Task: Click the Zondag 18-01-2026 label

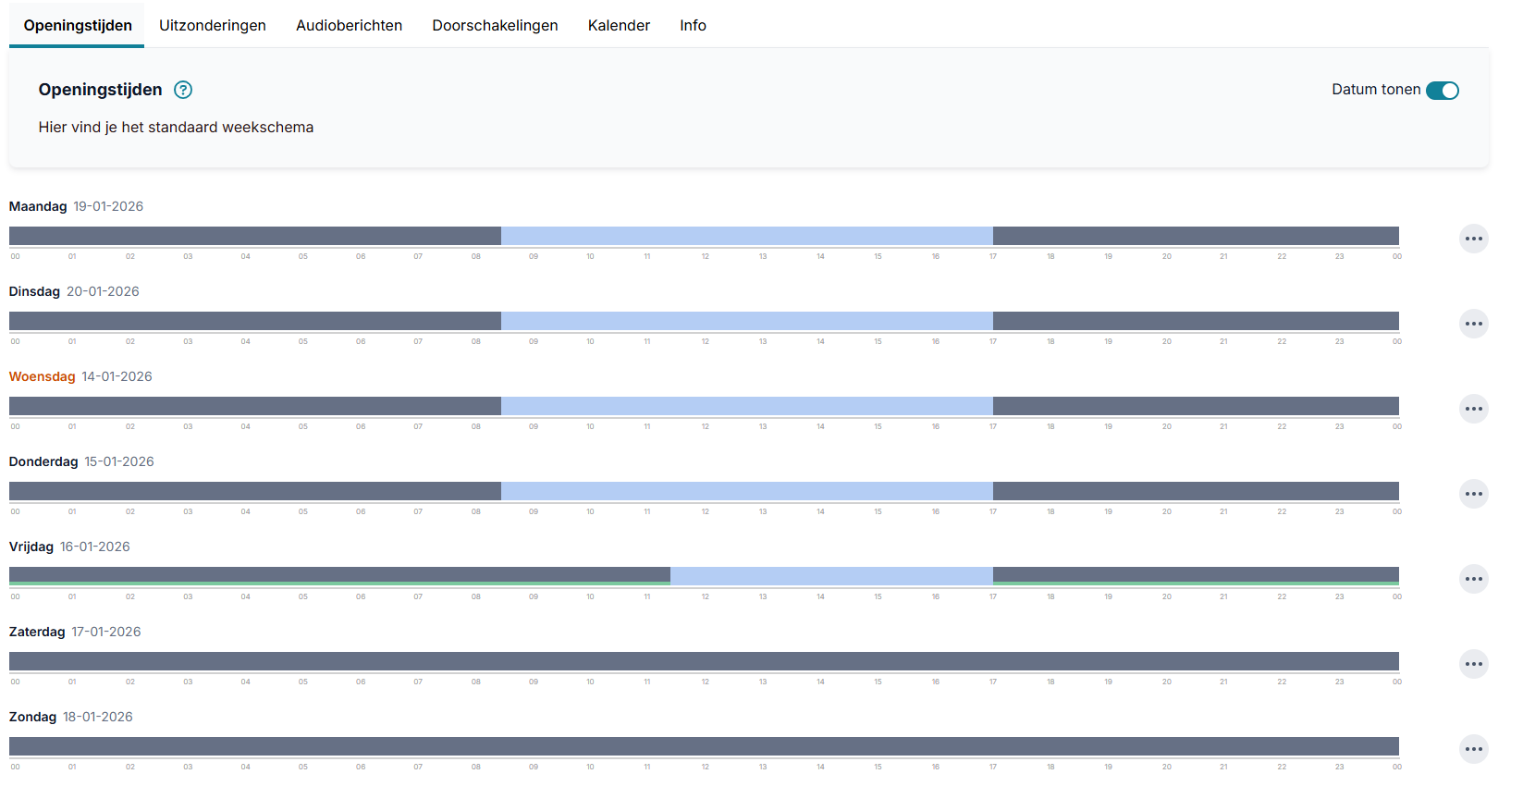Action: [71, 717]
